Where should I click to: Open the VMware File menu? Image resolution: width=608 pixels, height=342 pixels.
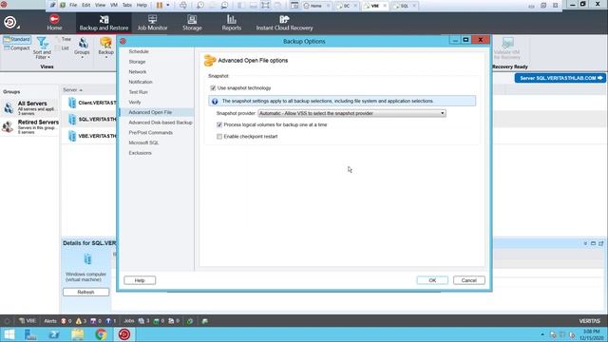tap(73, 5)
